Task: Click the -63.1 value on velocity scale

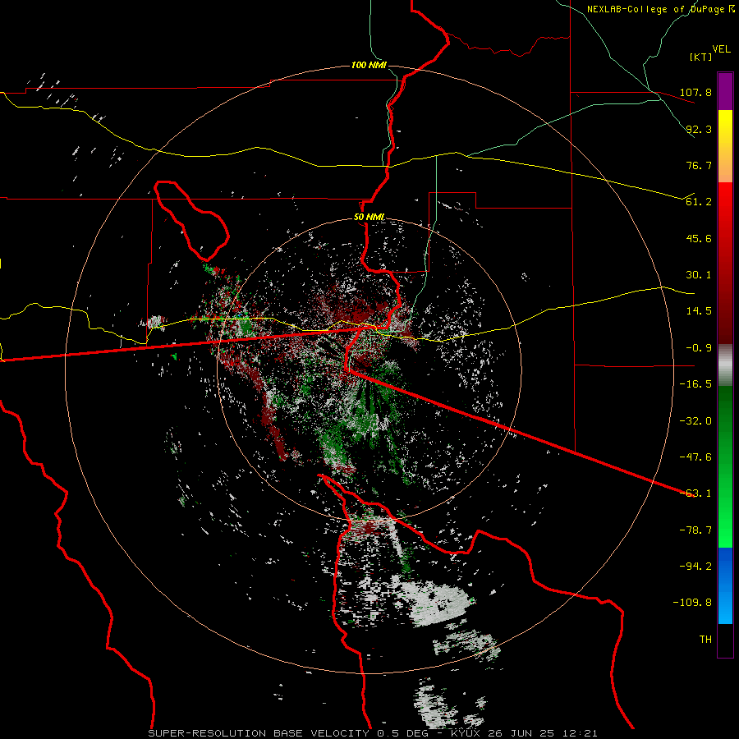Action: pos(695,493)
